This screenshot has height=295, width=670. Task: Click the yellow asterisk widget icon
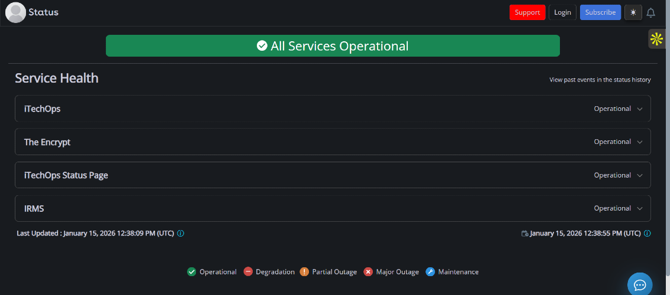coord(656,40)
